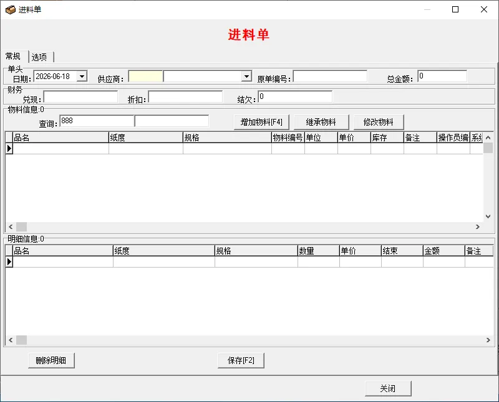Maximize the 进料单 window
The width and height of the screenshot is (499, 402).
tap(455, 9)
